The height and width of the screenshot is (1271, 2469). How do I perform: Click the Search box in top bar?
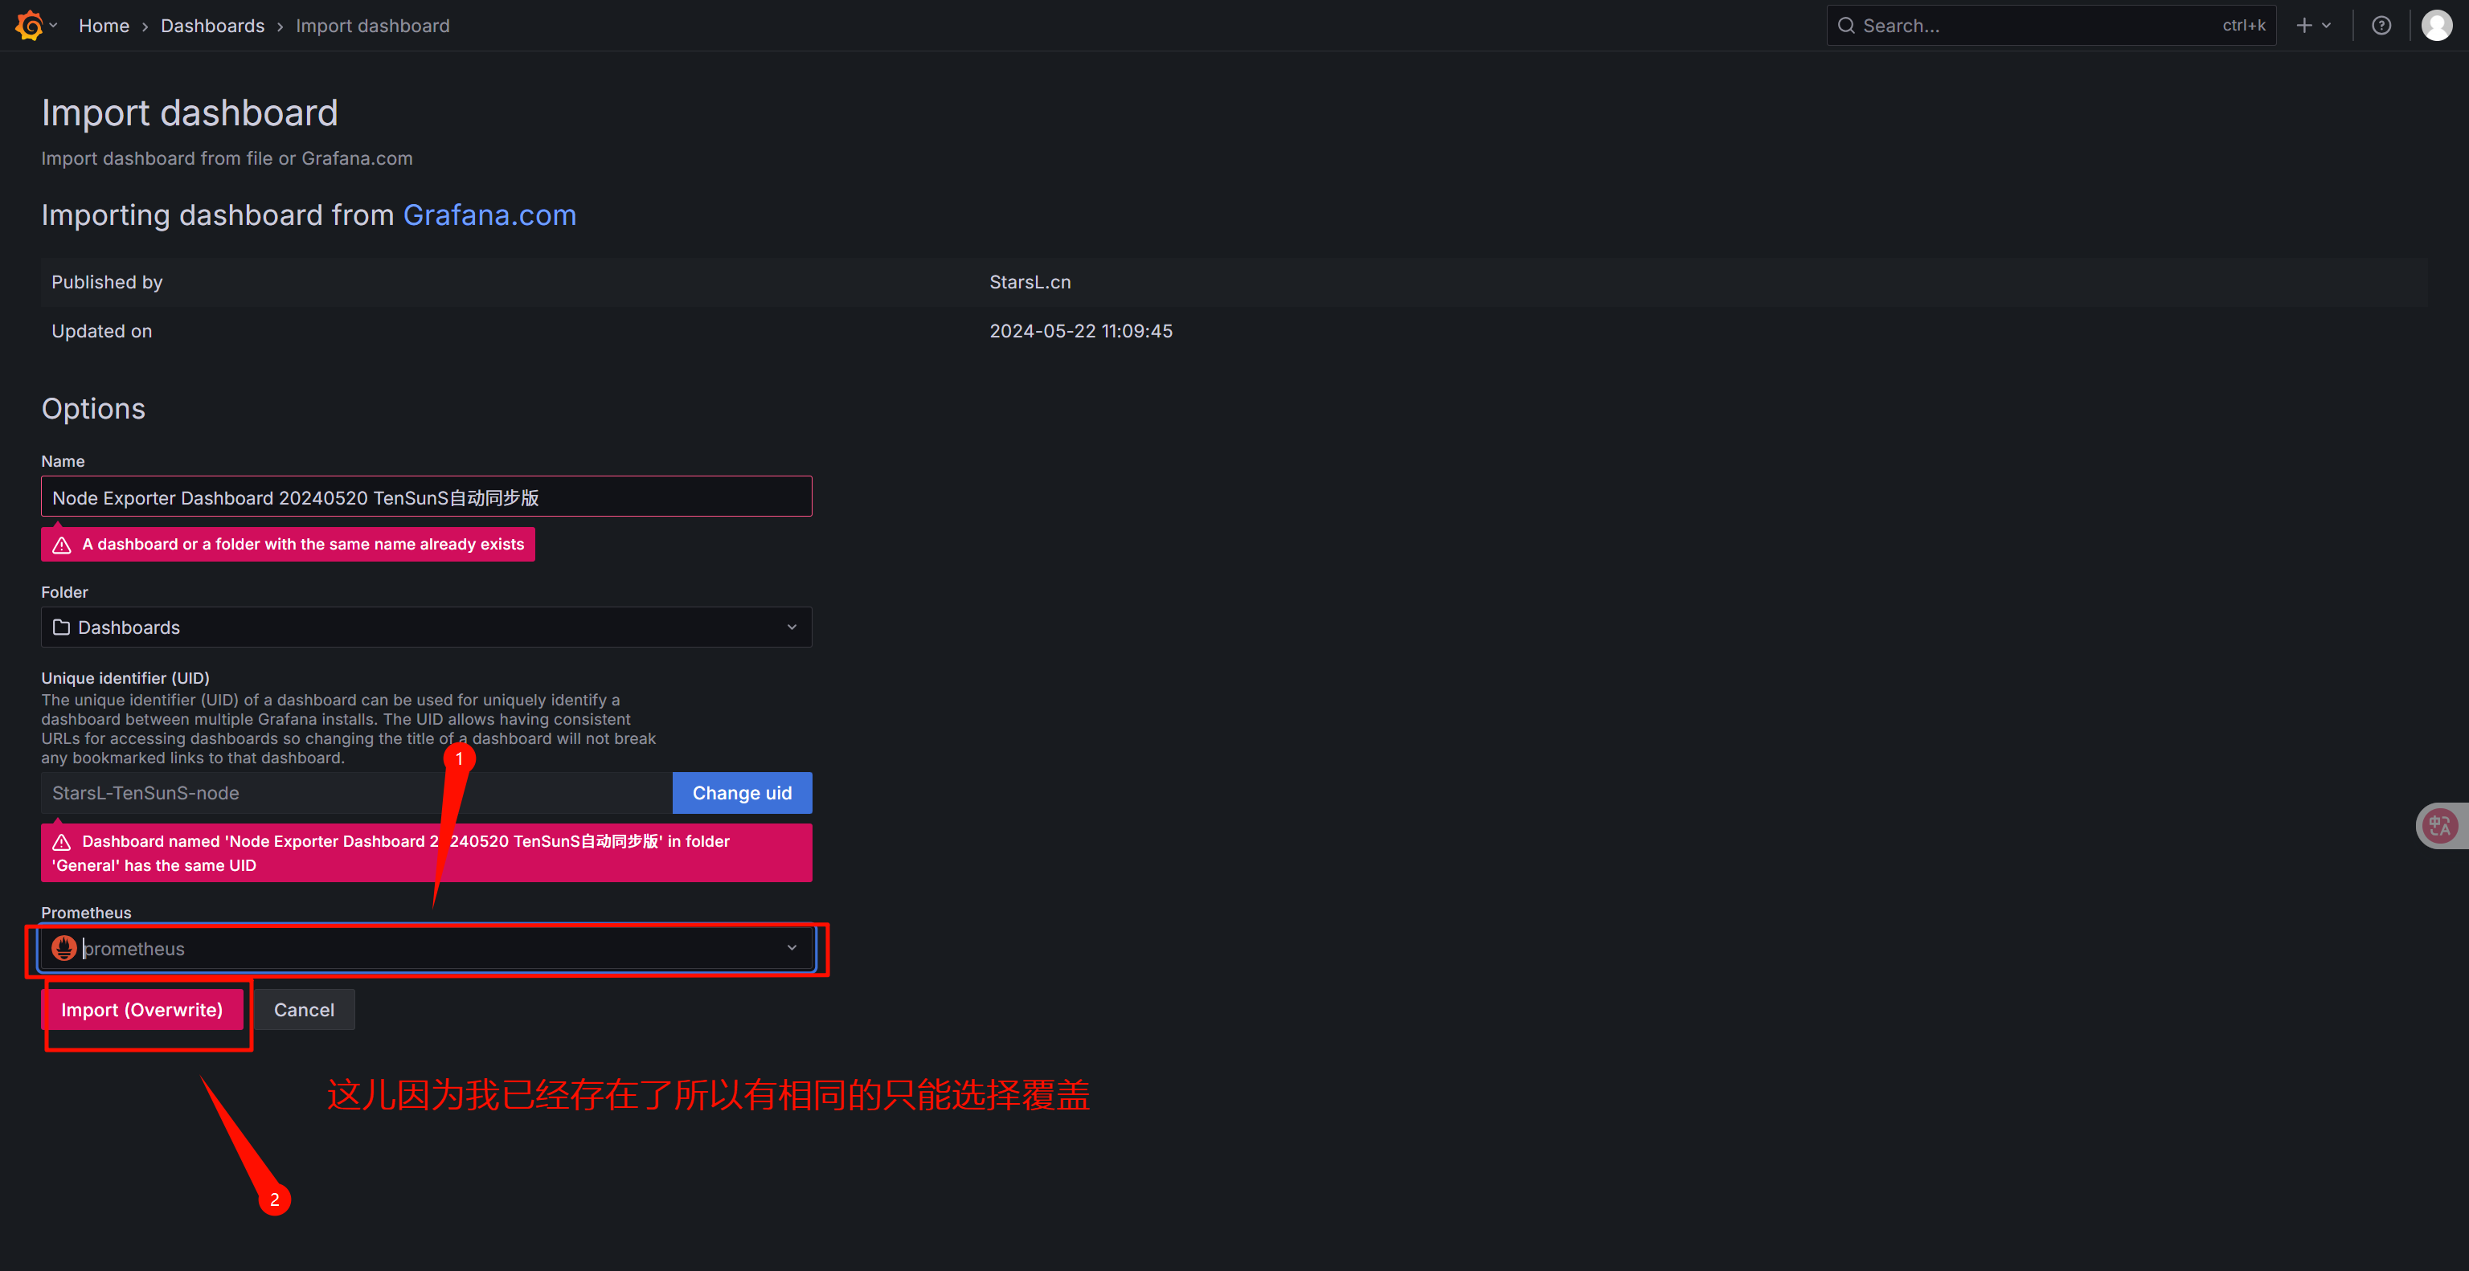pyautogui.click(x=2041, y=26)
